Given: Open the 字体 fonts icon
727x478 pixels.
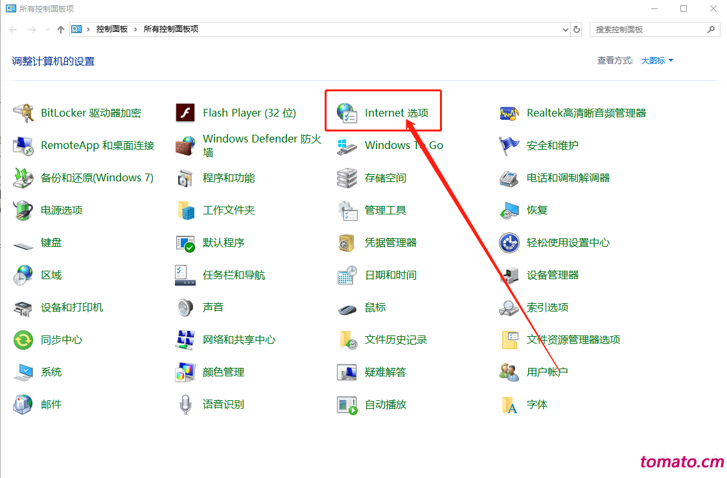Looking at the screenshot, I should 509,405.
